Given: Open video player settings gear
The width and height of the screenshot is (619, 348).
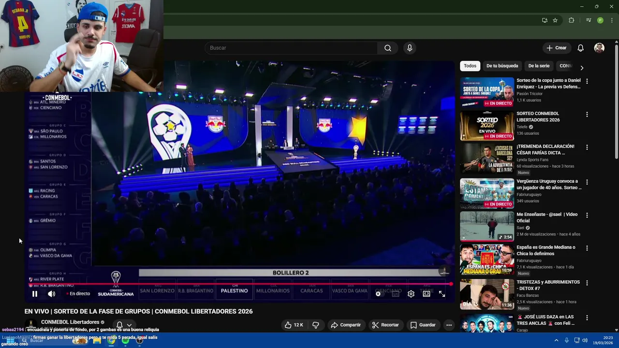Looking at the screenshot, I should click(411, 294).
